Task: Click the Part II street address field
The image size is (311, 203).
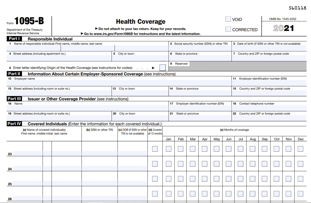Action: (x=59, y=93)
